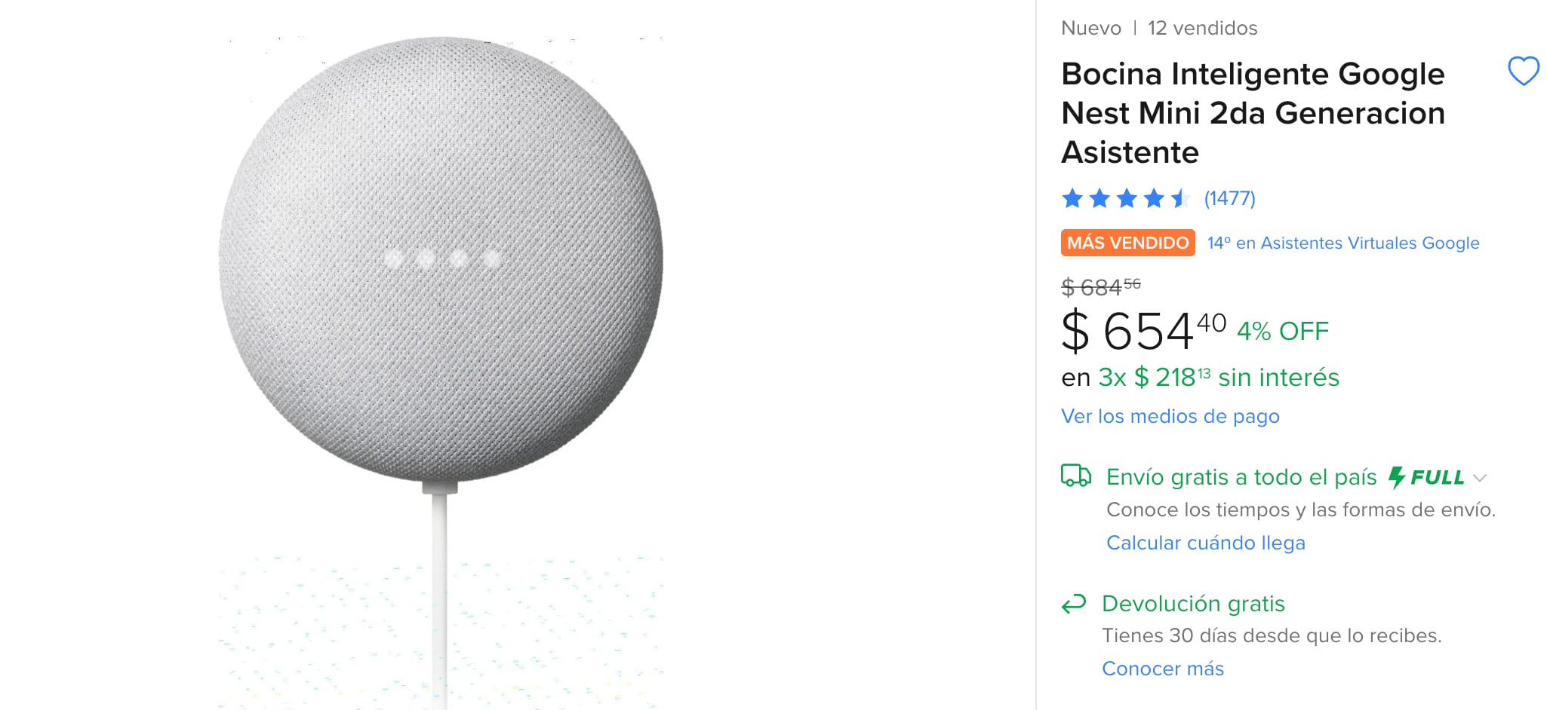1547x710 pixels.
Task: Click Envío gratis a todo el país
Action: (x=1241, y=477)
